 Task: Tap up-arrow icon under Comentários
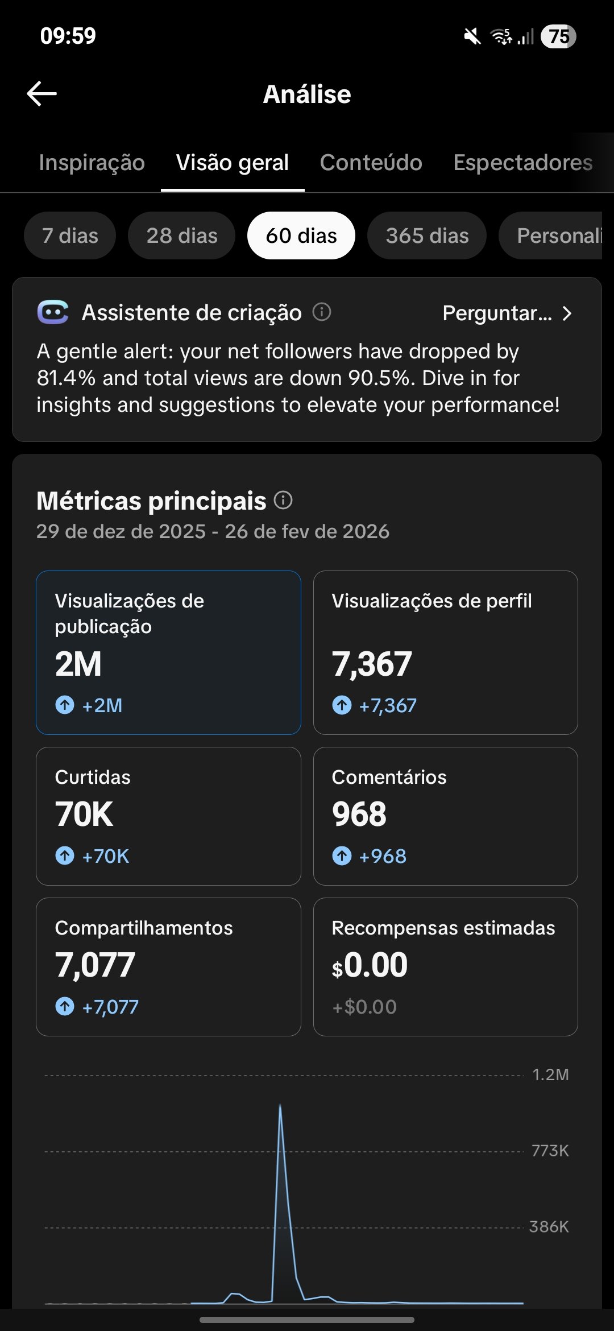coord(342,855)
